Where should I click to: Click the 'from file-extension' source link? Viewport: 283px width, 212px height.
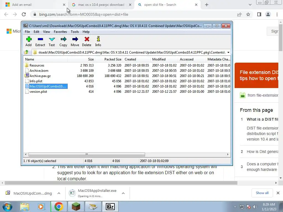(263, 95)
